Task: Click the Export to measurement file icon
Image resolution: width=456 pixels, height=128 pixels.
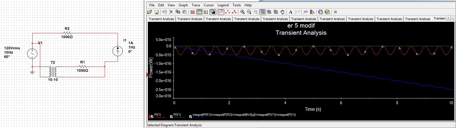Action: pyautogui.click(x=327, y=12)
